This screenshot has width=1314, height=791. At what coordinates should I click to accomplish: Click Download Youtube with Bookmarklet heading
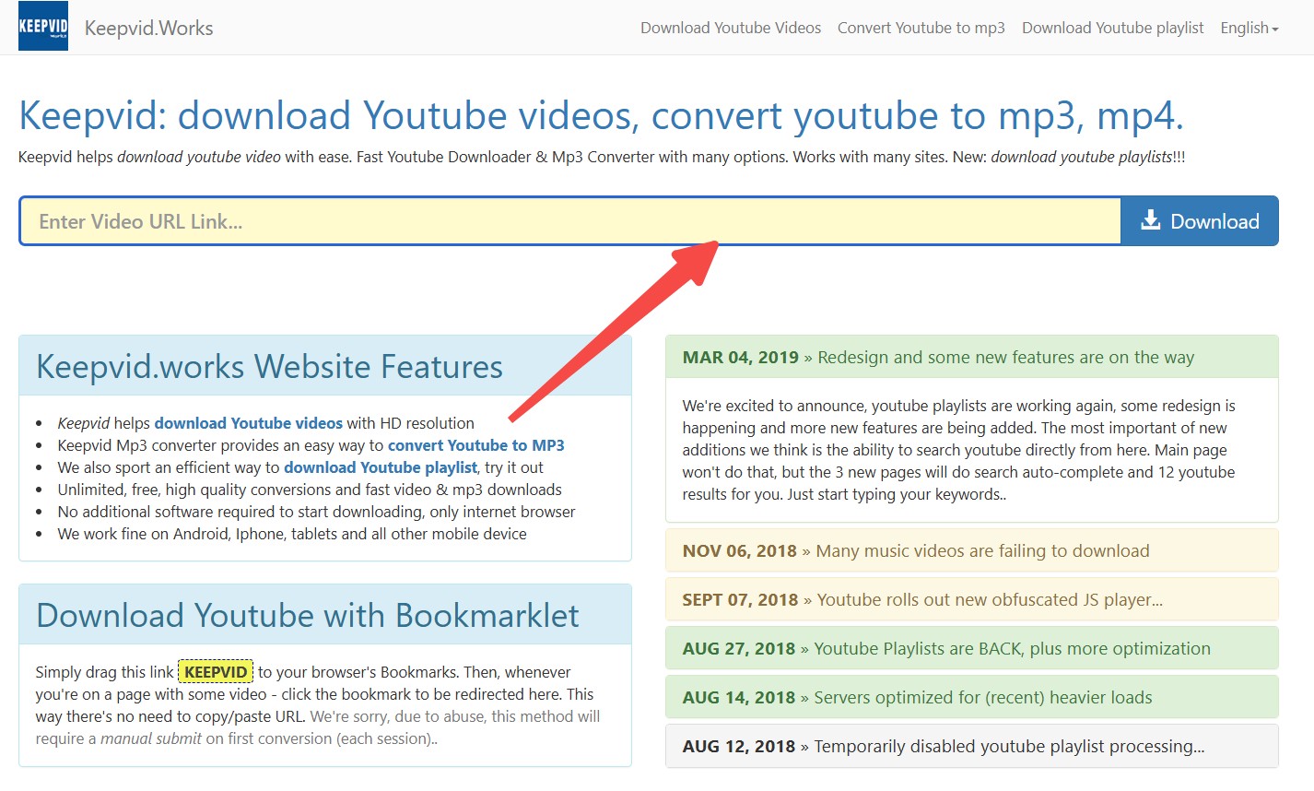[308, 616]
